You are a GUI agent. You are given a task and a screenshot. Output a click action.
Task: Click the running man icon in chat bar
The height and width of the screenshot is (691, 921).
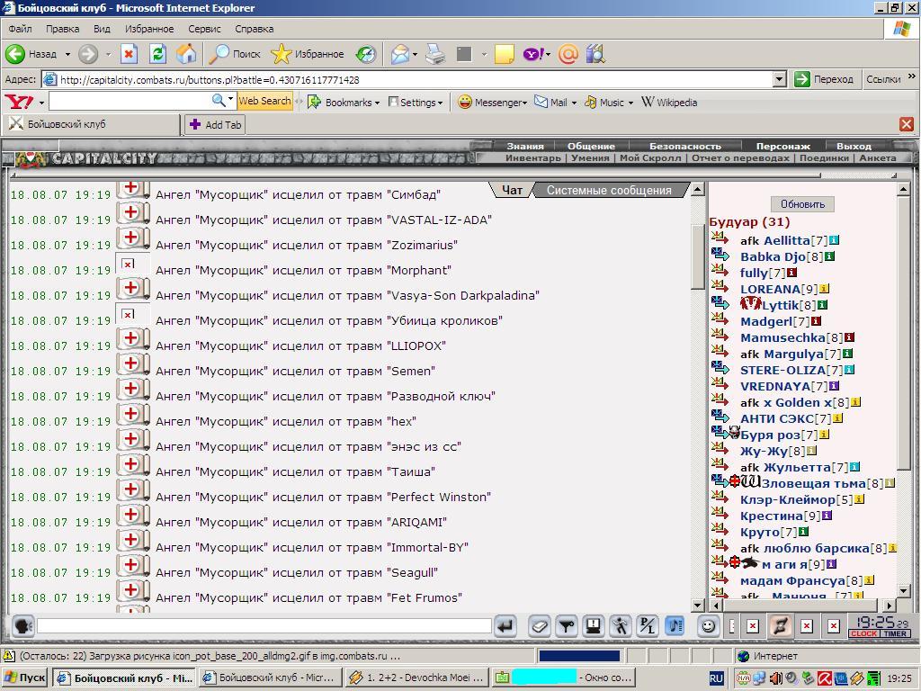click(x=621, y=626)
